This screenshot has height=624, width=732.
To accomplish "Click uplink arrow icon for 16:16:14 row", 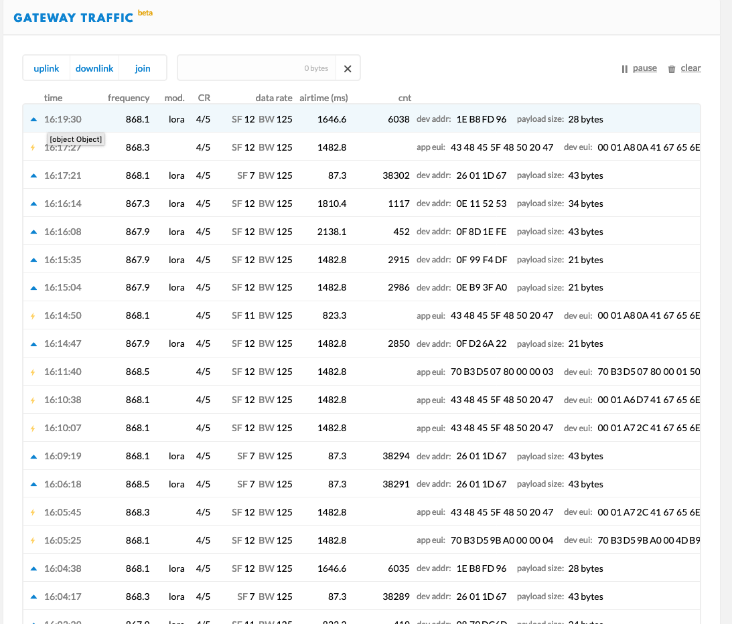I will (33, 204).
